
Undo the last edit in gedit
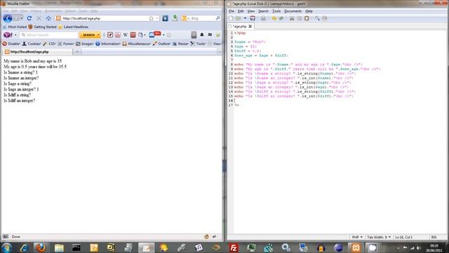coord(274,18)
